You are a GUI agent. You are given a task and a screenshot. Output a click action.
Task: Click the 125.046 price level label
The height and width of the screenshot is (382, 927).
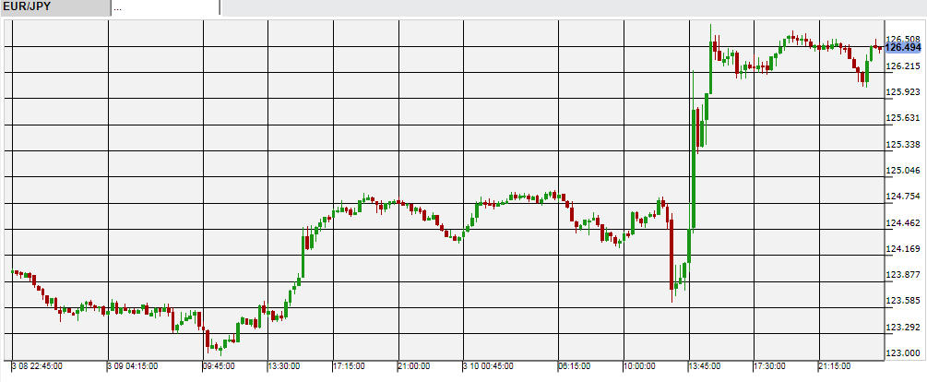pos(902,171)
